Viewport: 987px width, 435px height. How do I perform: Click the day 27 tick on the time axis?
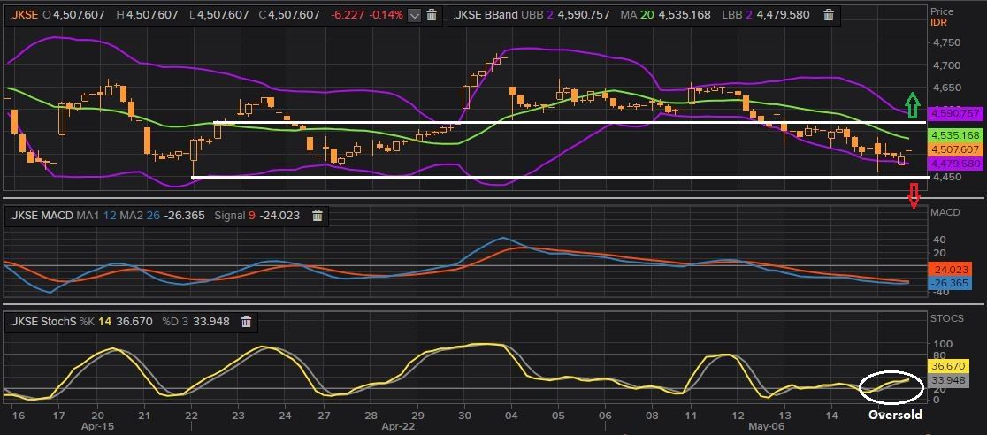[325, 416]
